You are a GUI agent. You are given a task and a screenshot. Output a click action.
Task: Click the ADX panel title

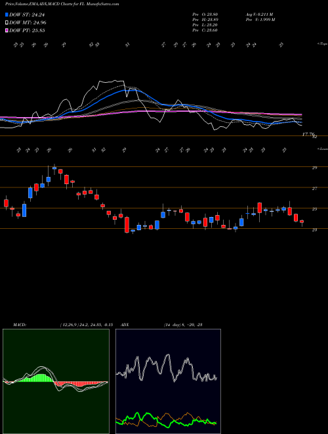125,325
